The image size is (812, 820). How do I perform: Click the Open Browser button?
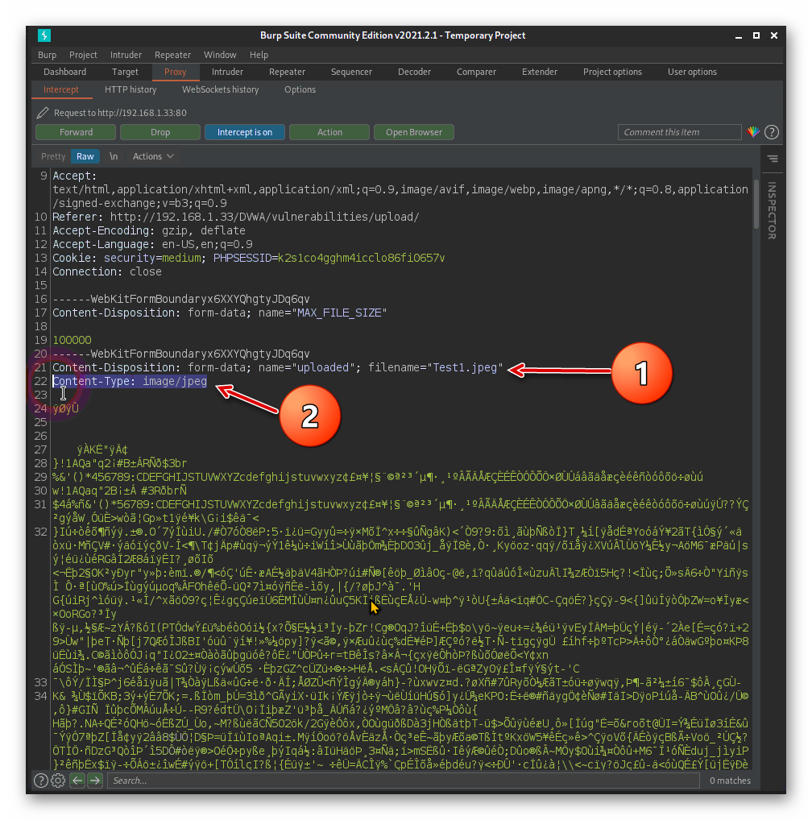(413, 132)
